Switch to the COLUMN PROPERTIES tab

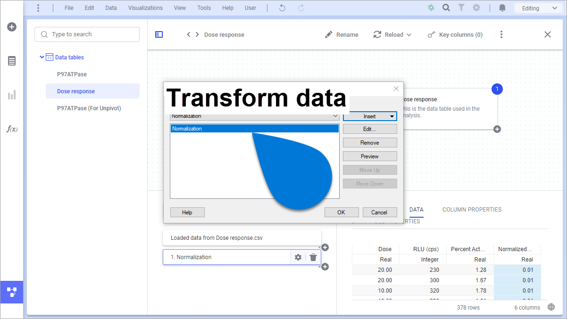tap(472, 210)
